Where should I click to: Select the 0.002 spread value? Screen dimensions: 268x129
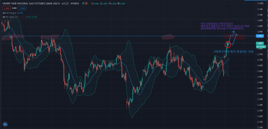[x=14, y=8]
